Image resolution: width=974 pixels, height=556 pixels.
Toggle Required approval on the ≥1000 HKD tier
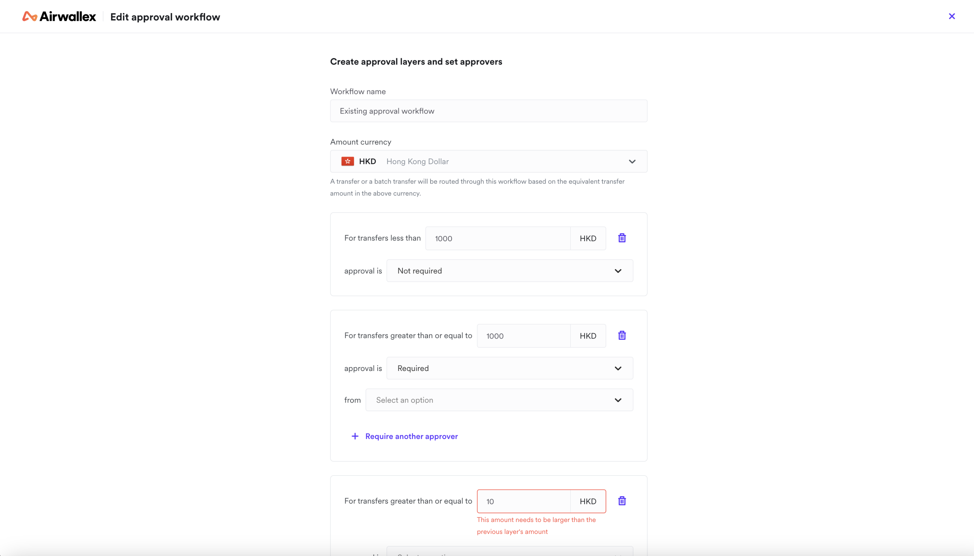(x=509, y=368)
